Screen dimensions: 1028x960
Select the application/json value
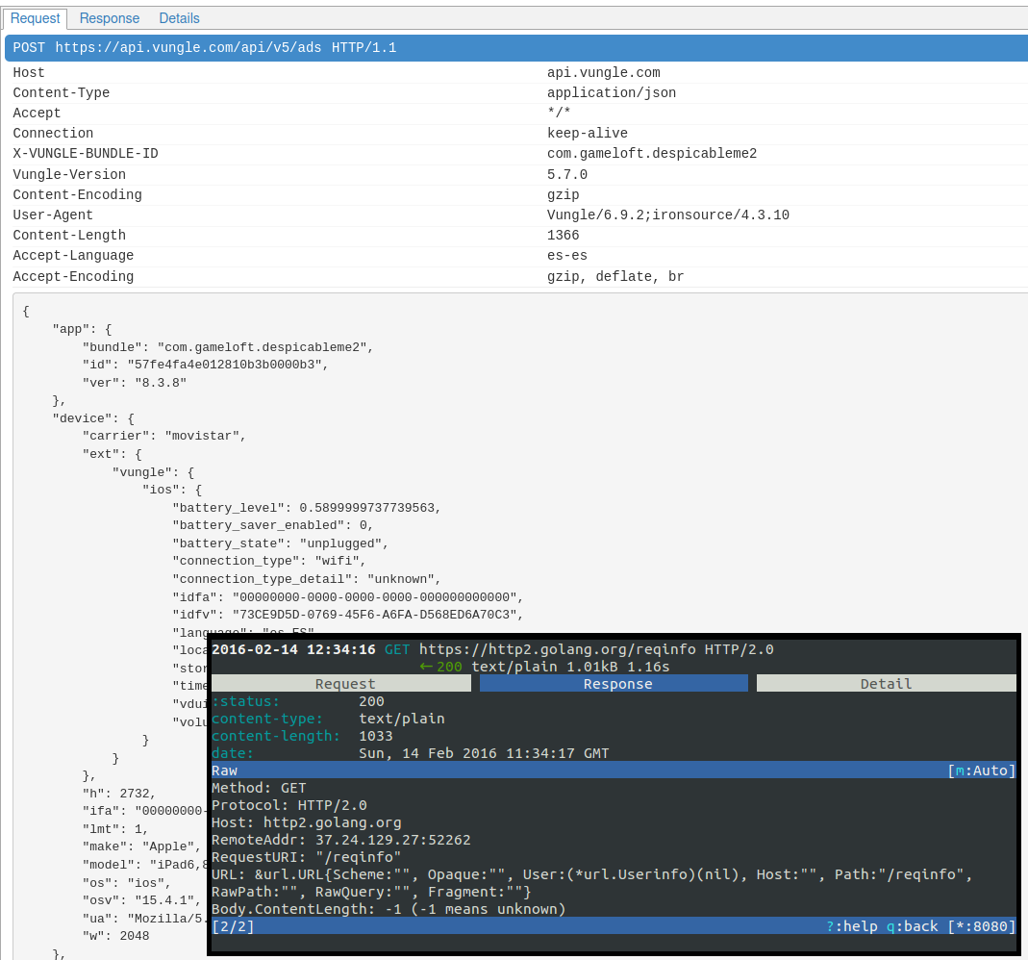click(x=612, y=93)
